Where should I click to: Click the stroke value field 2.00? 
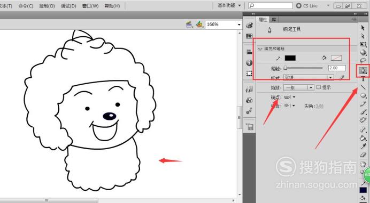tap(337, 68)
